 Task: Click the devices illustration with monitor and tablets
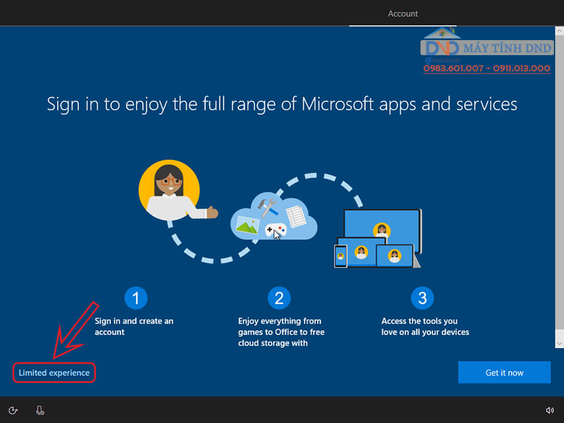tap(378, 239)
